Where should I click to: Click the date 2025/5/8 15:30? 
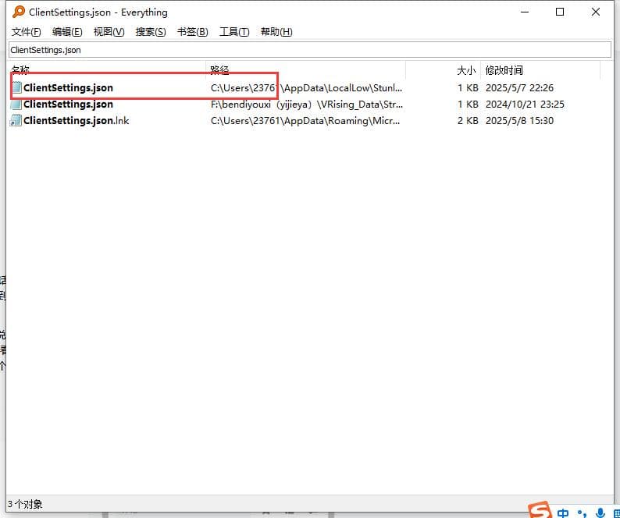(519, 120)
